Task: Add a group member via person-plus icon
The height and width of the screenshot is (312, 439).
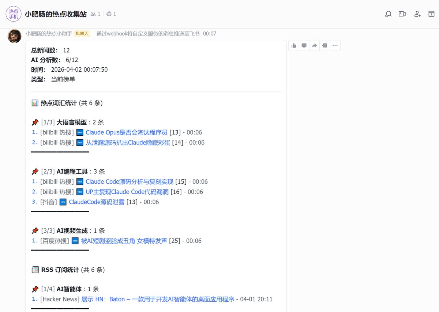Action: [x=417, y=14]
